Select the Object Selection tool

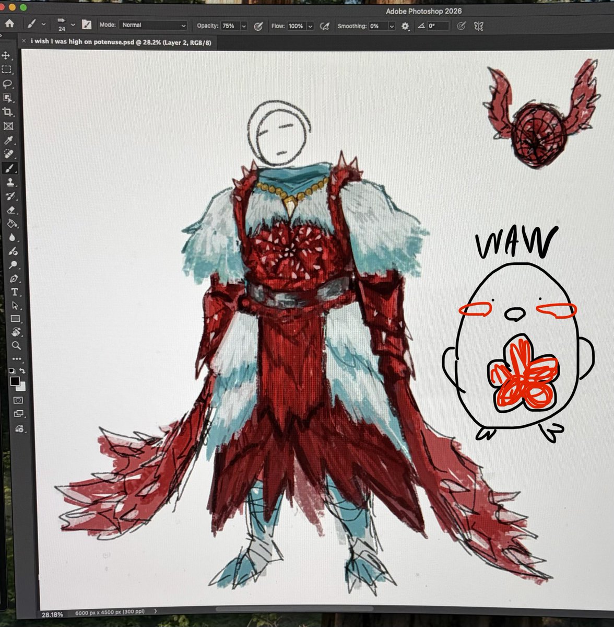coord(7,98)
